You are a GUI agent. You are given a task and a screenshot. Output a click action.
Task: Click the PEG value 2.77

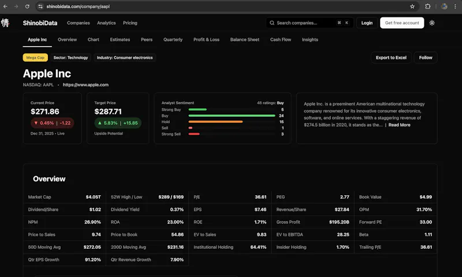click(x=344, y=197)
